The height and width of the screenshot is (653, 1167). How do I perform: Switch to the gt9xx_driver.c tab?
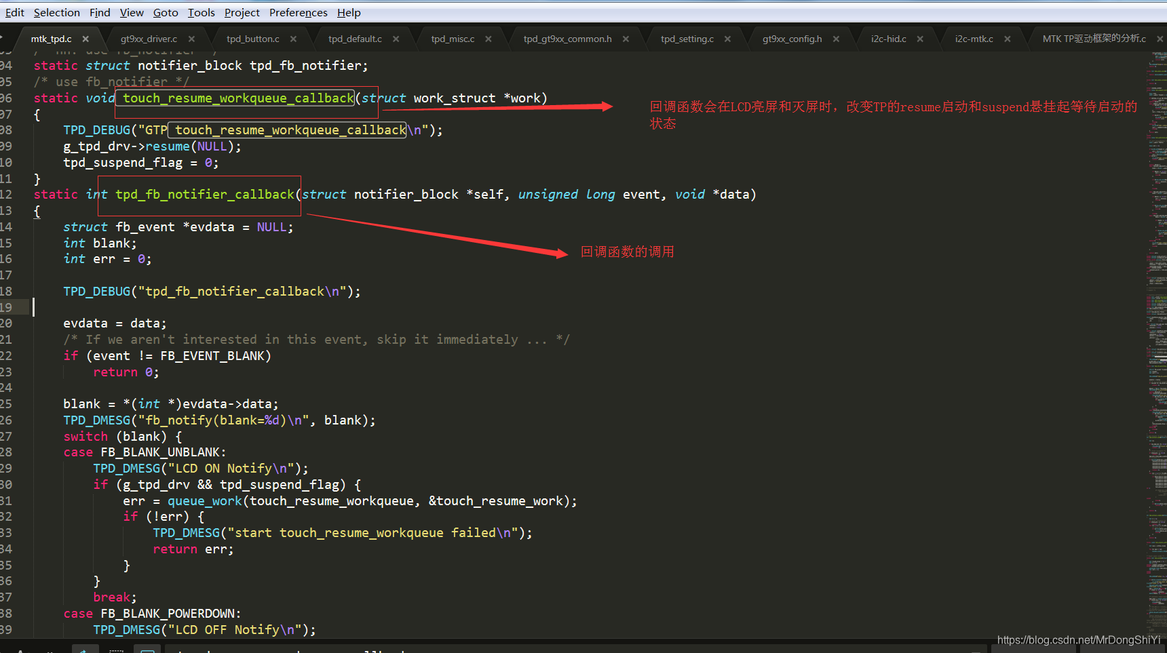(149, 39)
